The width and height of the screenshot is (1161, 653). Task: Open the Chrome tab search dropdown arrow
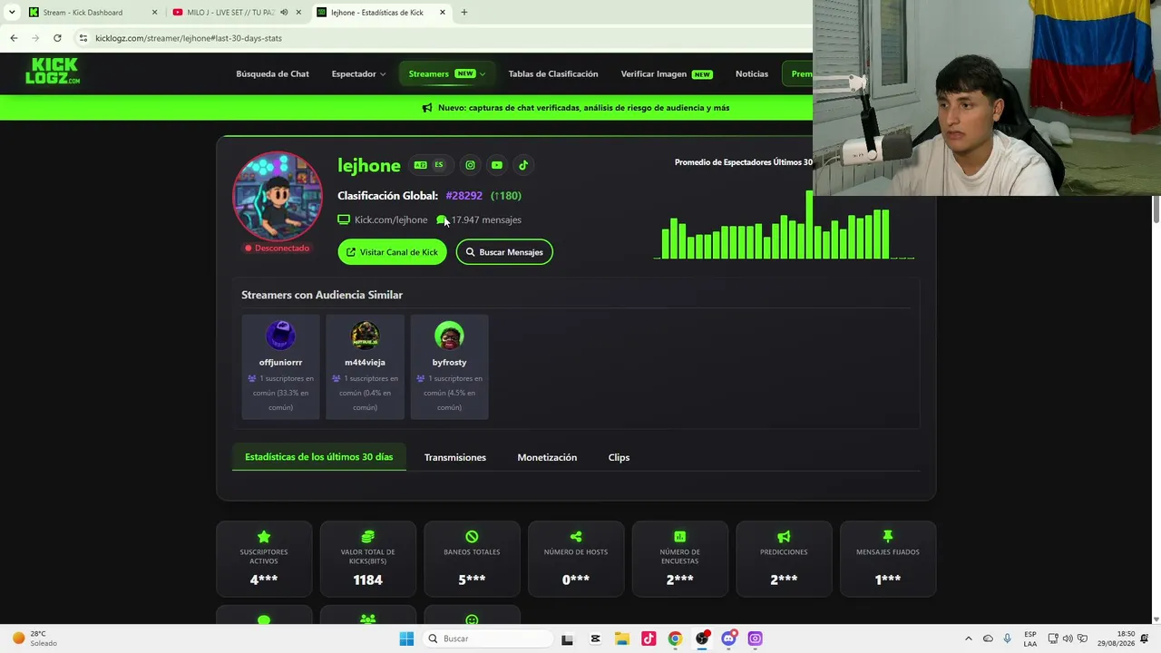point(12,13)
